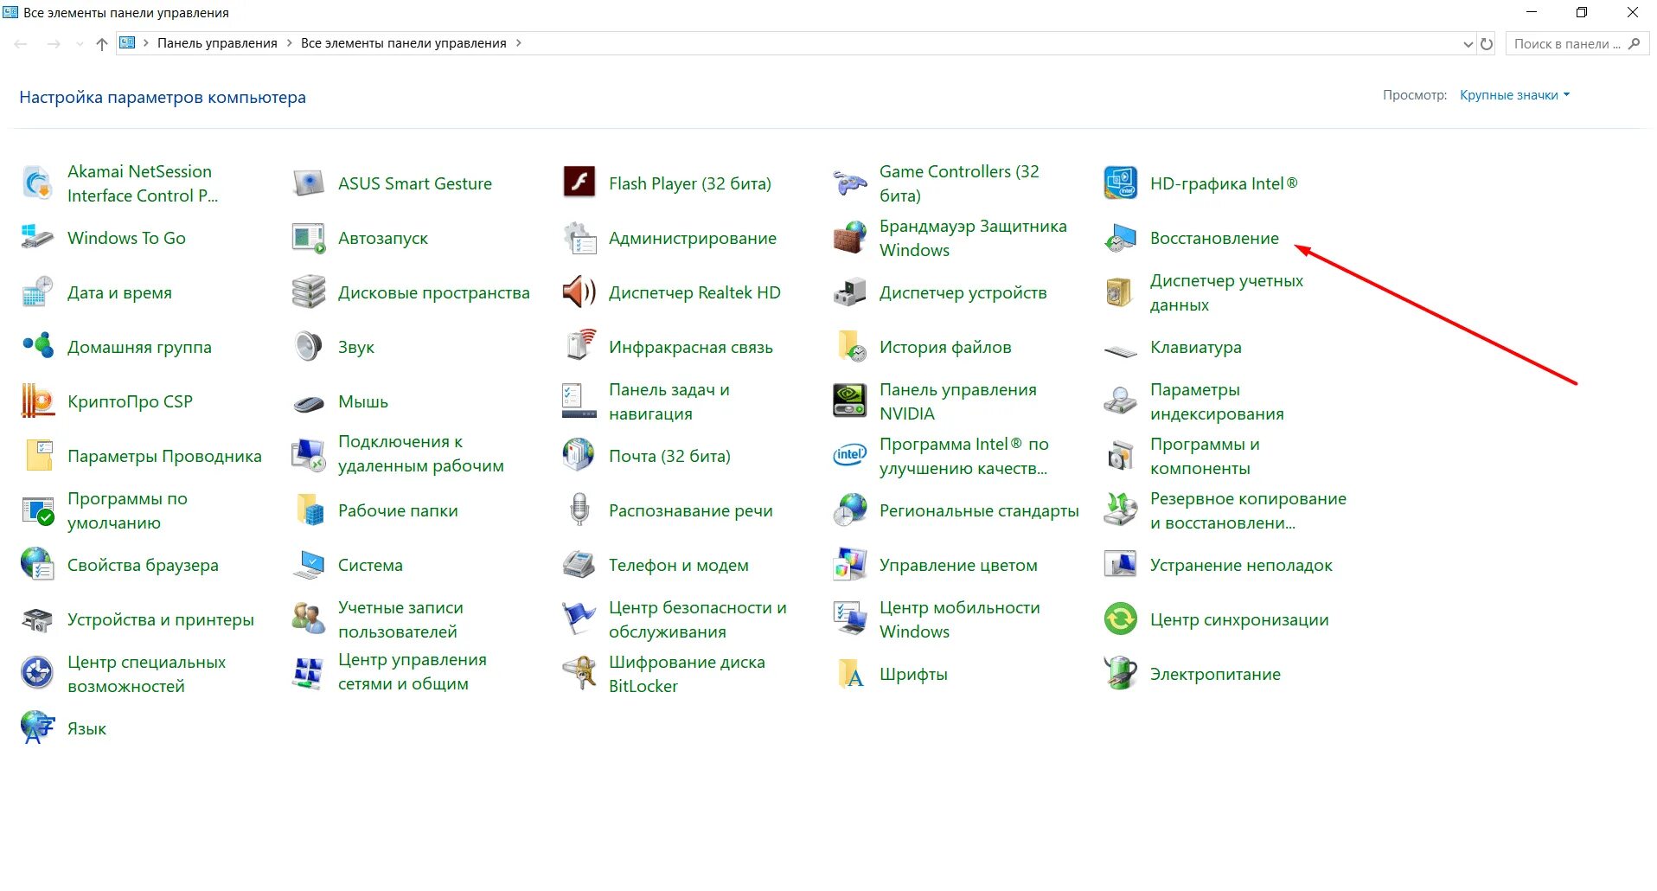Click the Мышь icon
The width and height of the screenshot is (1657, 891).
coord(308,403)
